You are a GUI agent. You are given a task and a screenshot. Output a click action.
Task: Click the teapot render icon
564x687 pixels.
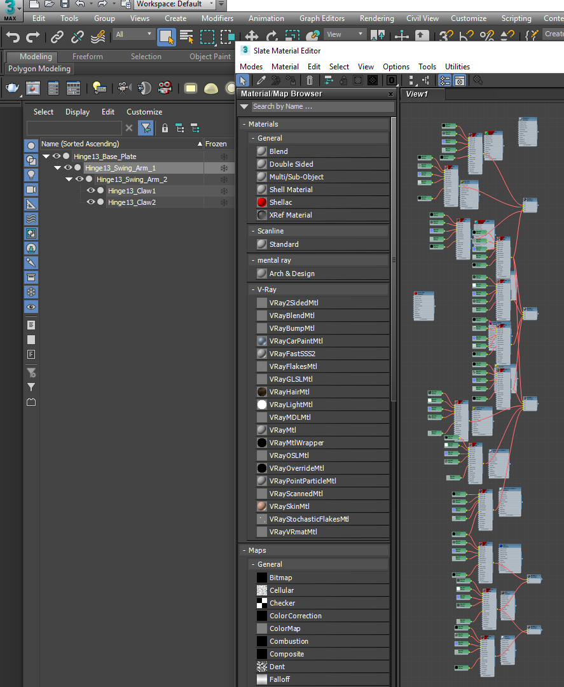click(x=12, y=88)
